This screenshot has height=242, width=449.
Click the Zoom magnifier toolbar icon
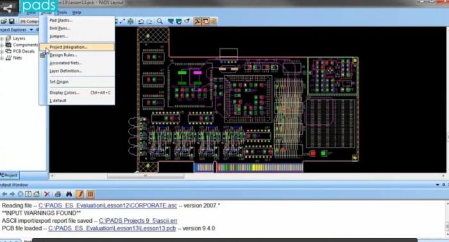pos(160,21)
